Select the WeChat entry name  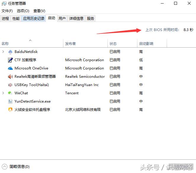tap(21, 93)
